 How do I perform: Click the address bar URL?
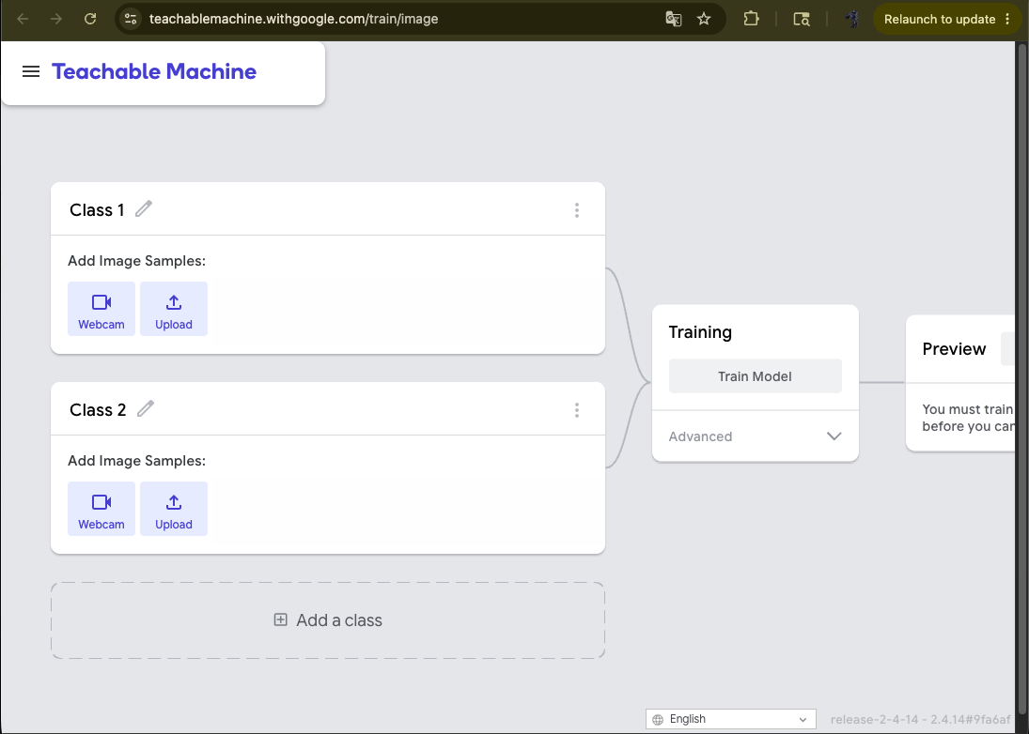click(x=293, y=19)
